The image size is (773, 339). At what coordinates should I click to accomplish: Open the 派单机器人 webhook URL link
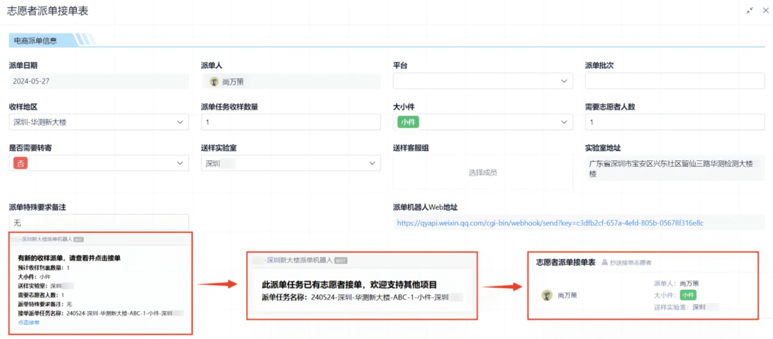pos(550,223)
